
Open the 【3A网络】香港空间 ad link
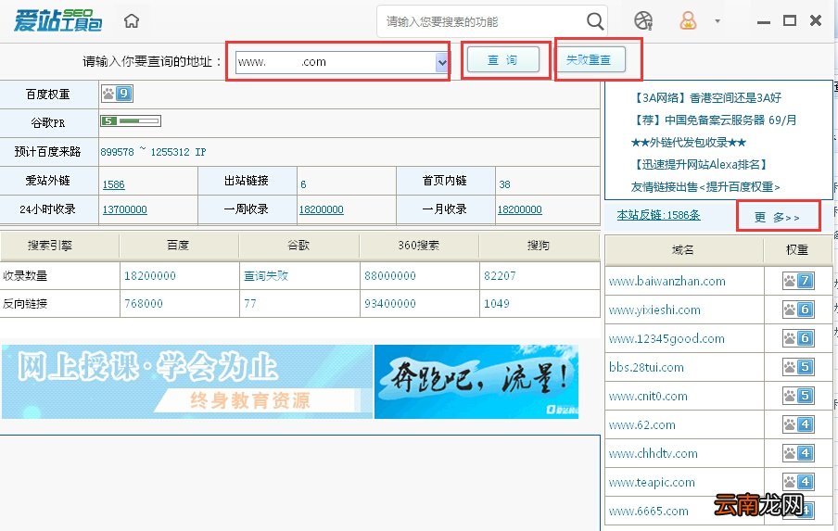click(706, 97)
